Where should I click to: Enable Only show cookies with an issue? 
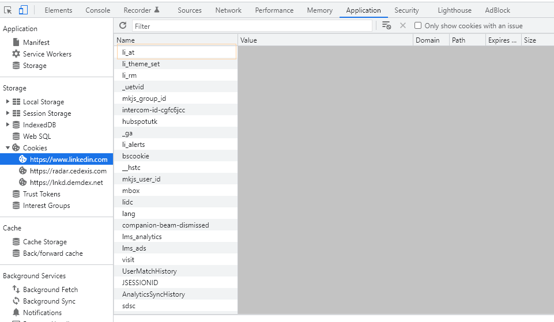click(418, 25)
